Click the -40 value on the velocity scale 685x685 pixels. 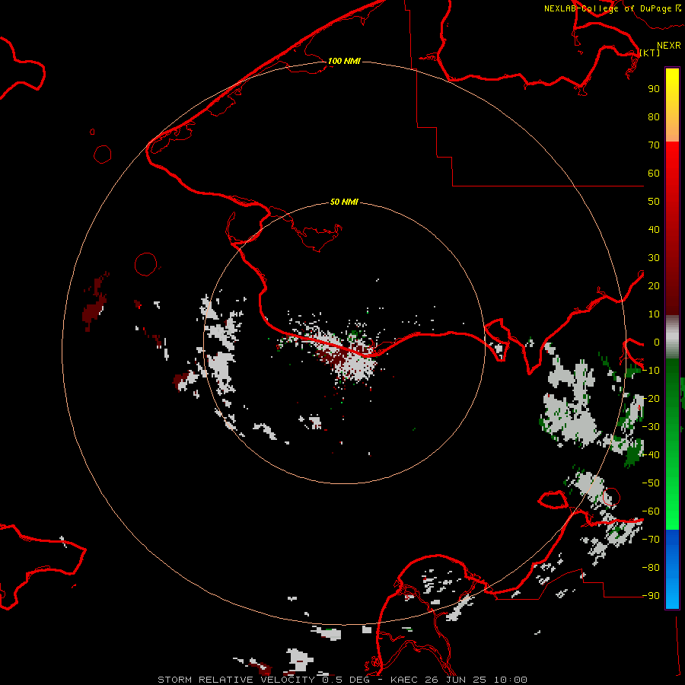(x=651, y=455)
